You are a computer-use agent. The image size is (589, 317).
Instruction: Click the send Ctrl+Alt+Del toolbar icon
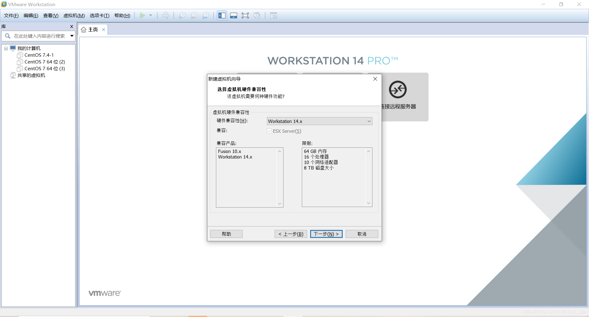click(166, 16)
